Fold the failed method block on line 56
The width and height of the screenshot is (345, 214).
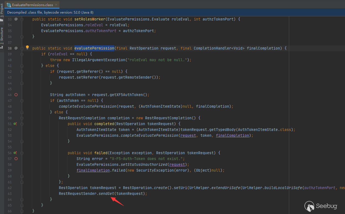point(22,153)
